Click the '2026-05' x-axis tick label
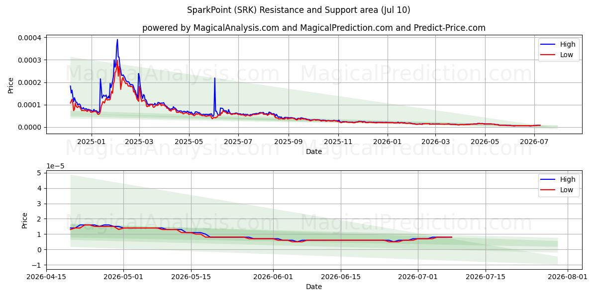 (x=485, y=141)
